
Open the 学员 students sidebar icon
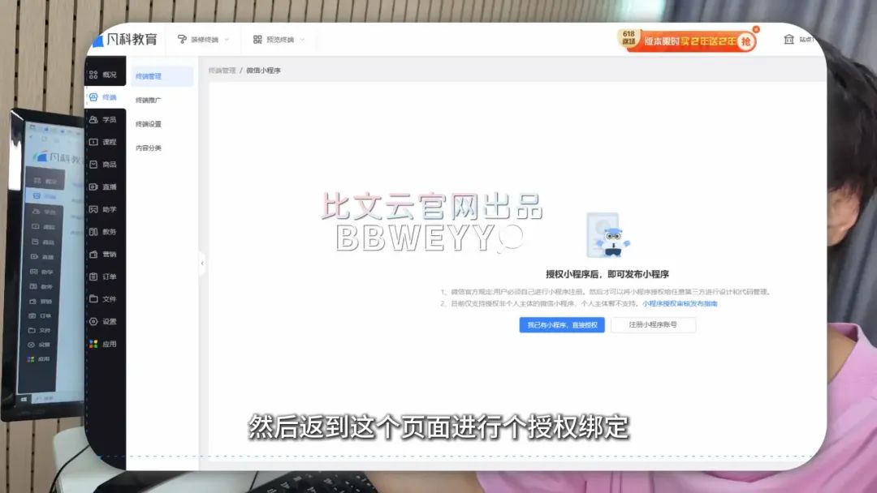tap(103, 120)
